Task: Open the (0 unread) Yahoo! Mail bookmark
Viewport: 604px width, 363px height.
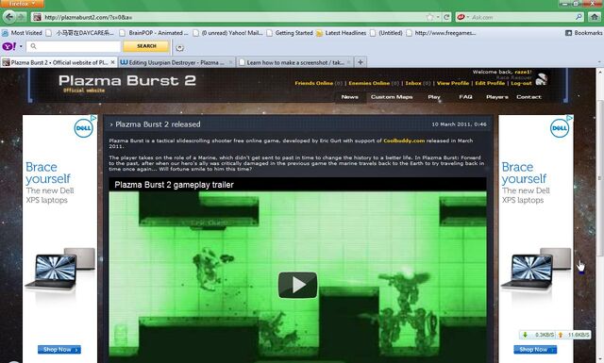Action: click(x=228, y=33)
